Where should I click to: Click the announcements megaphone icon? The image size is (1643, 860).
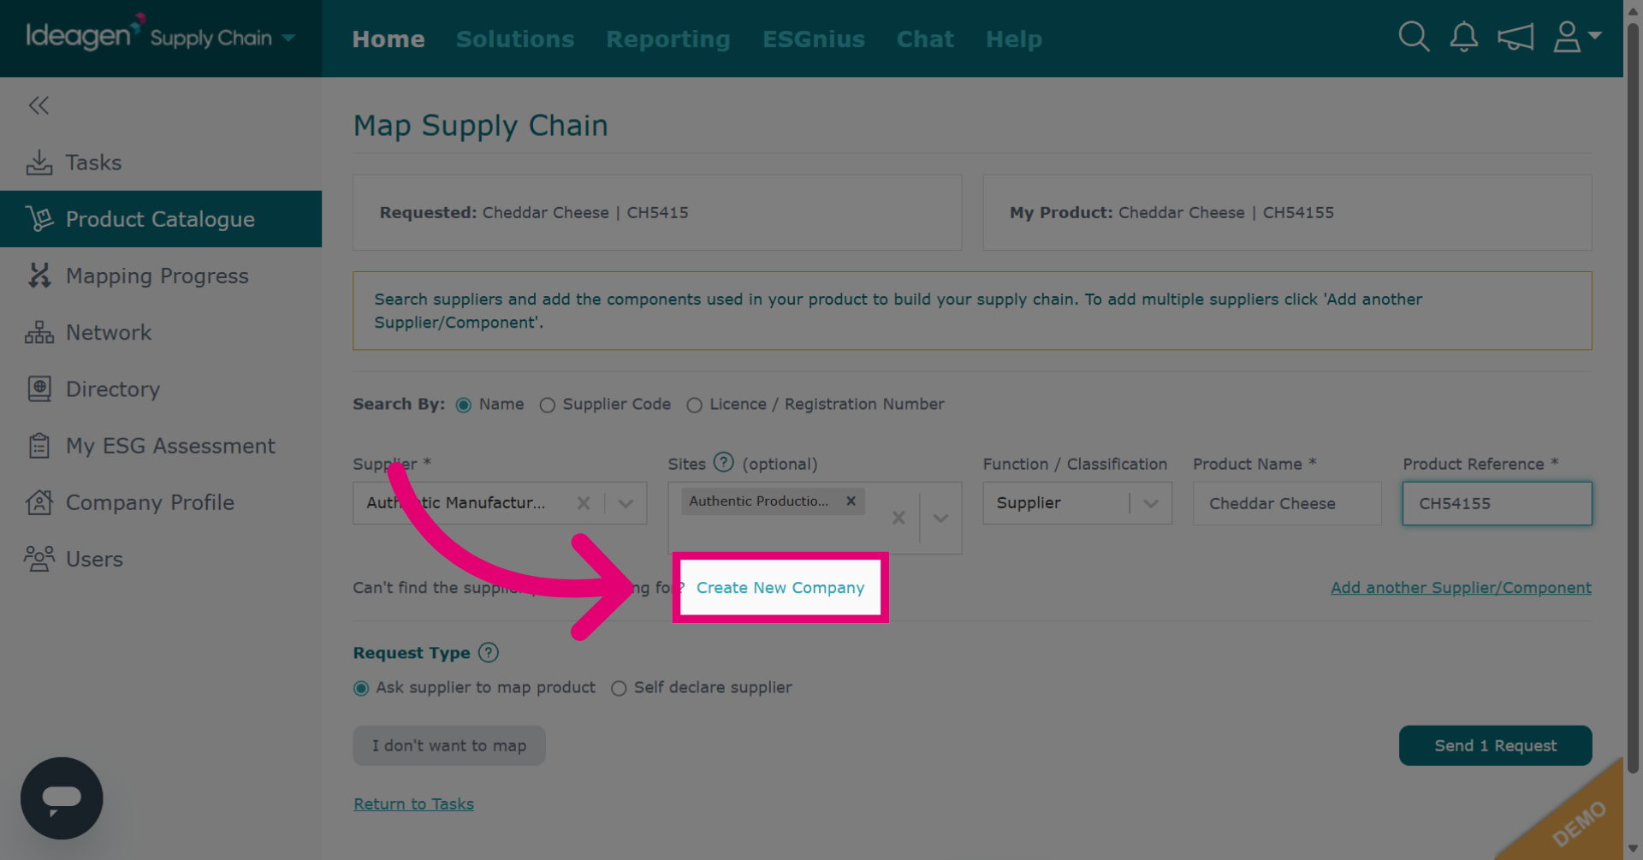click(1515, 38)
